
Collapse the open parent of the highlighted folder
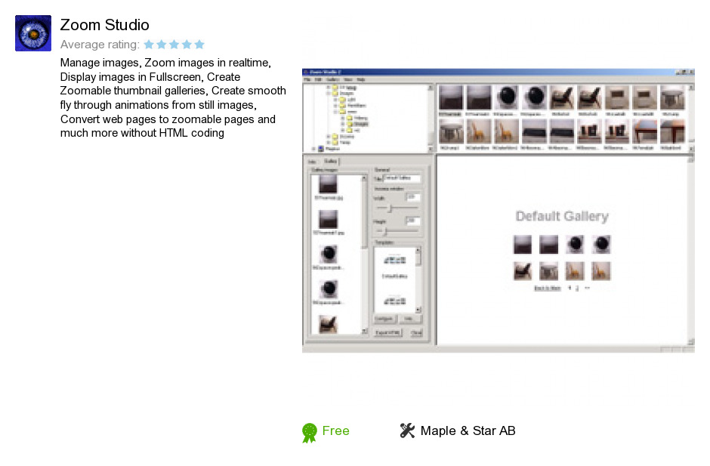(335, 112)
